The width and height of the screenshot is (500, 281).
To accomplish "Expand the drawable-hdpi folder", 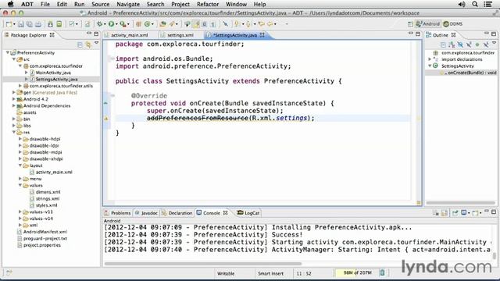I will coord(20,139).
